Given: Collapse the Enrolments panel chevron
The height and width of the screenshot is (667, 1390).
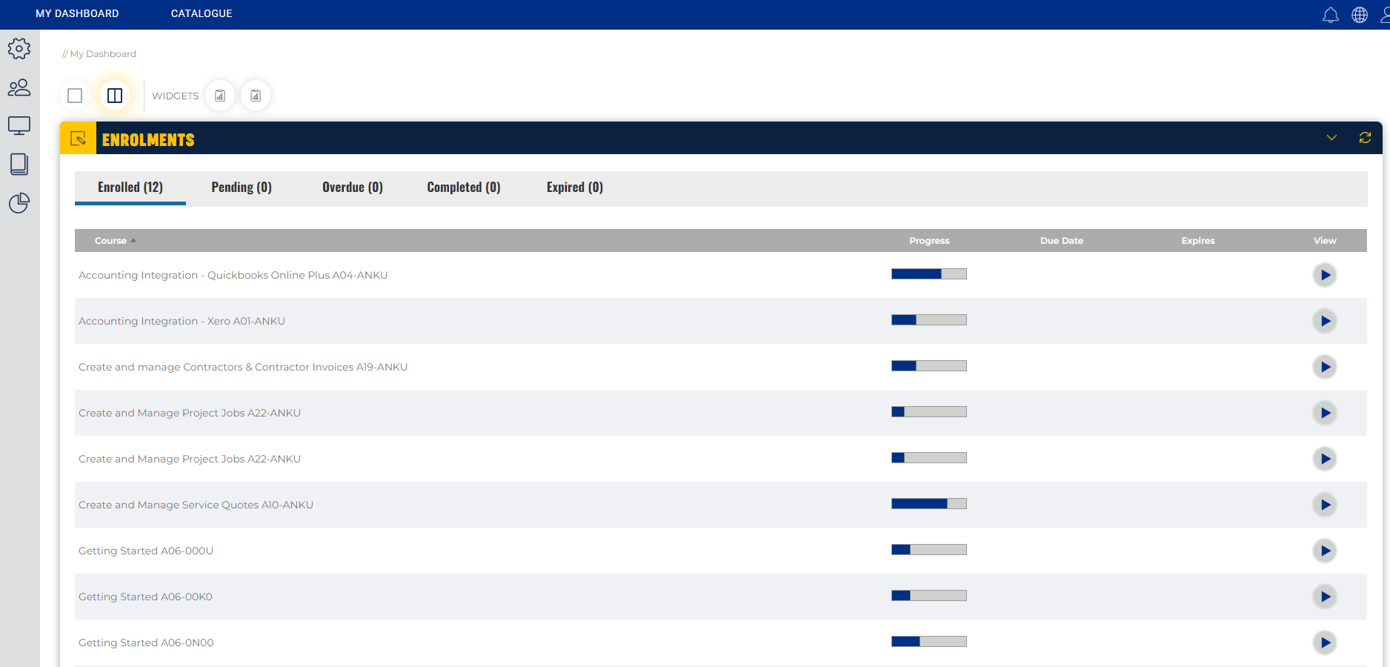Looking at the screenshot, I should [x=1331, y=138].
